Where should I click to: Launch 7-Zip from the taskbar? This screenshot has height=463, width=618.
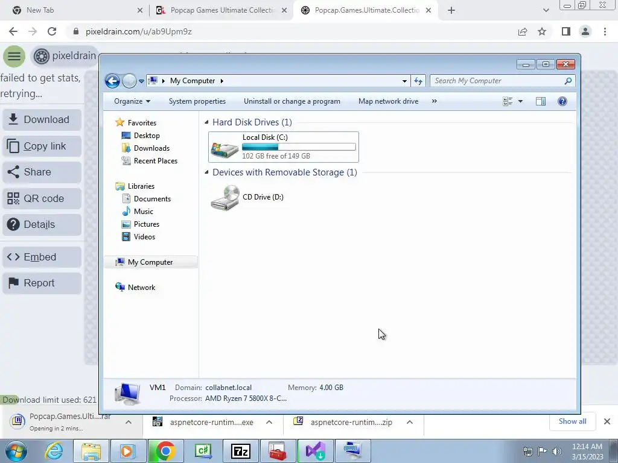tap(241, 451)
